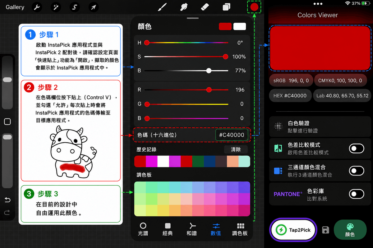
Task: Adjust the Green channel slider handle
Action: [147, 104]
